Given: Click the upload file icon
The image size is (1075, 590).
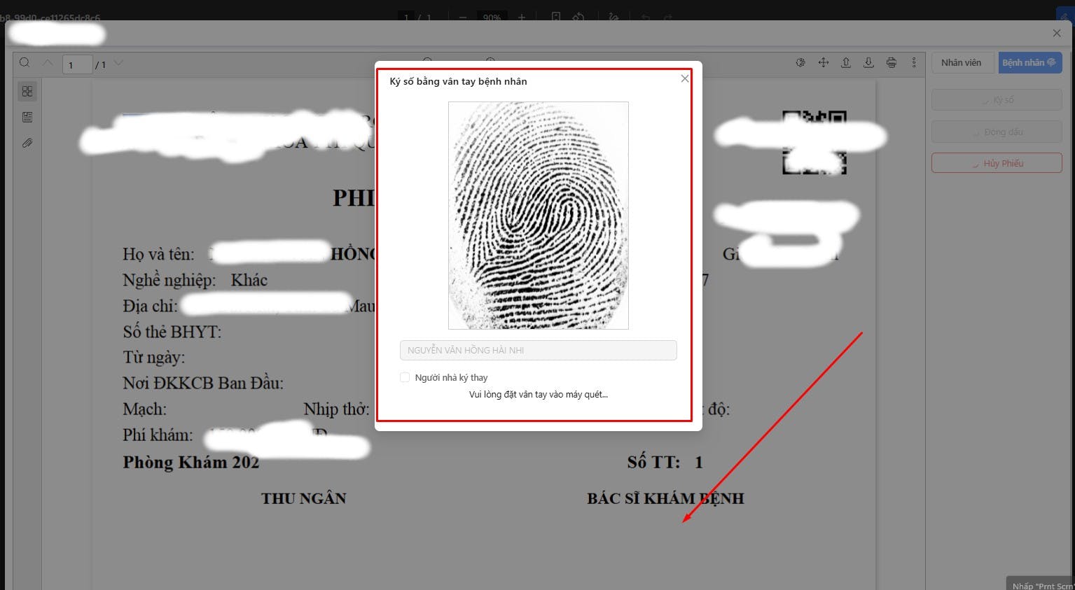Looking at the screenshot, I should 846,63.
